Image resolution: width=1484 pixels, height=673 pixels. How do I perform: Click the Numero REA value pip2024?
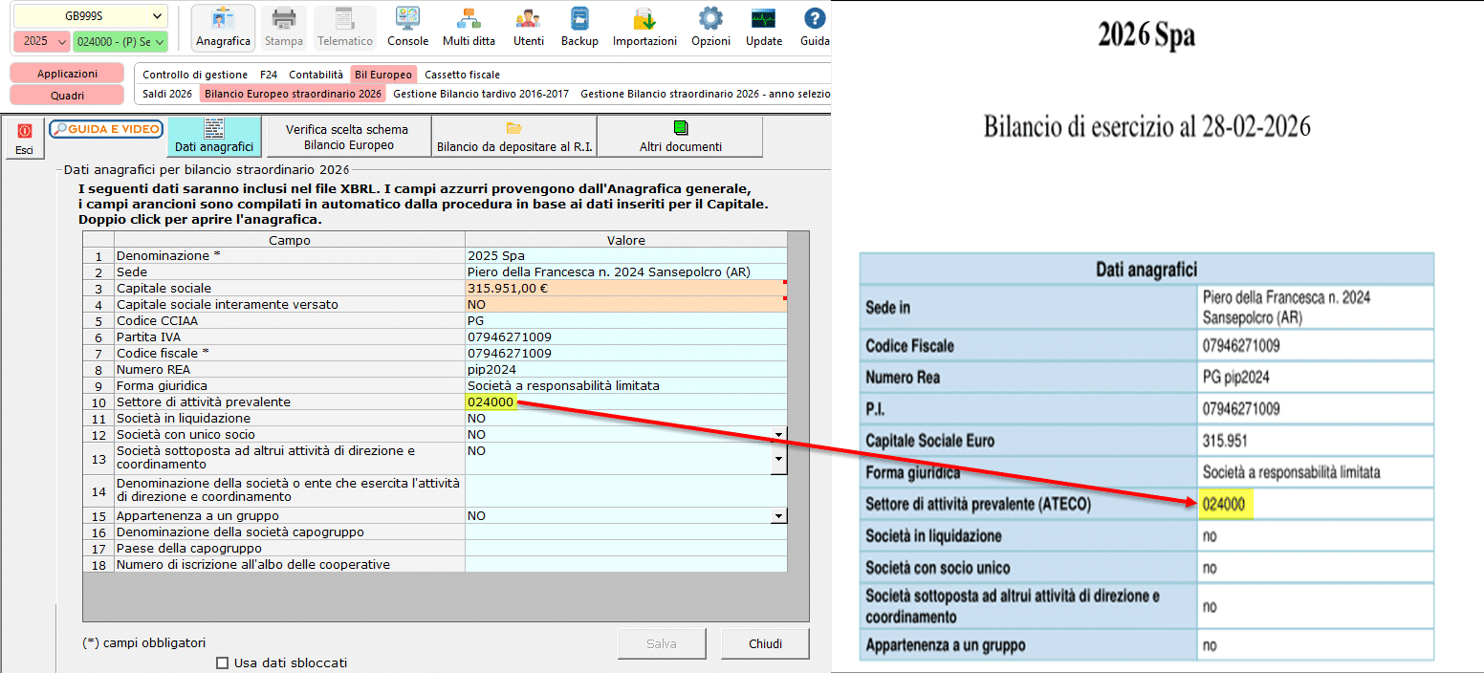[626, 370]
